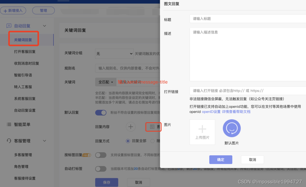The height and width of the screenshot is (187, 306).
Task: Open 角色管理 in the sidebar
Action: (x=21, y=167)
